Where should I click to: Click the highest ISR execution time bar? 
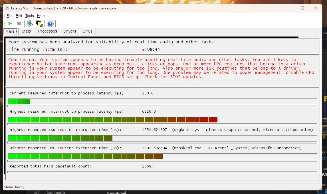tap(162, 138)
